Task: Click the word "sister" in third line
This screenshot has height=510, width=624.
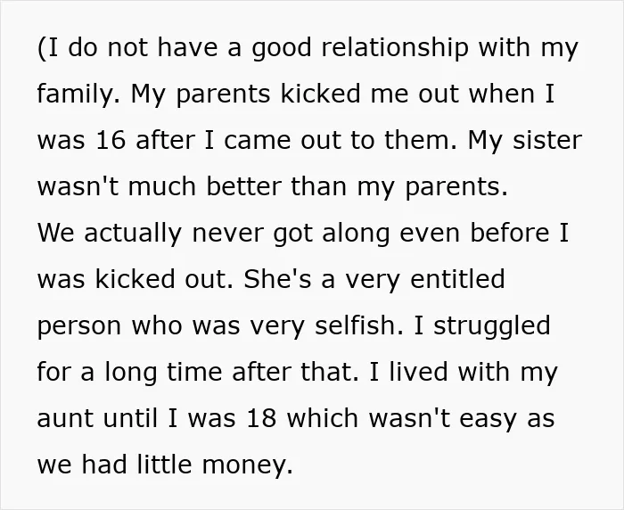Action: 547,140
